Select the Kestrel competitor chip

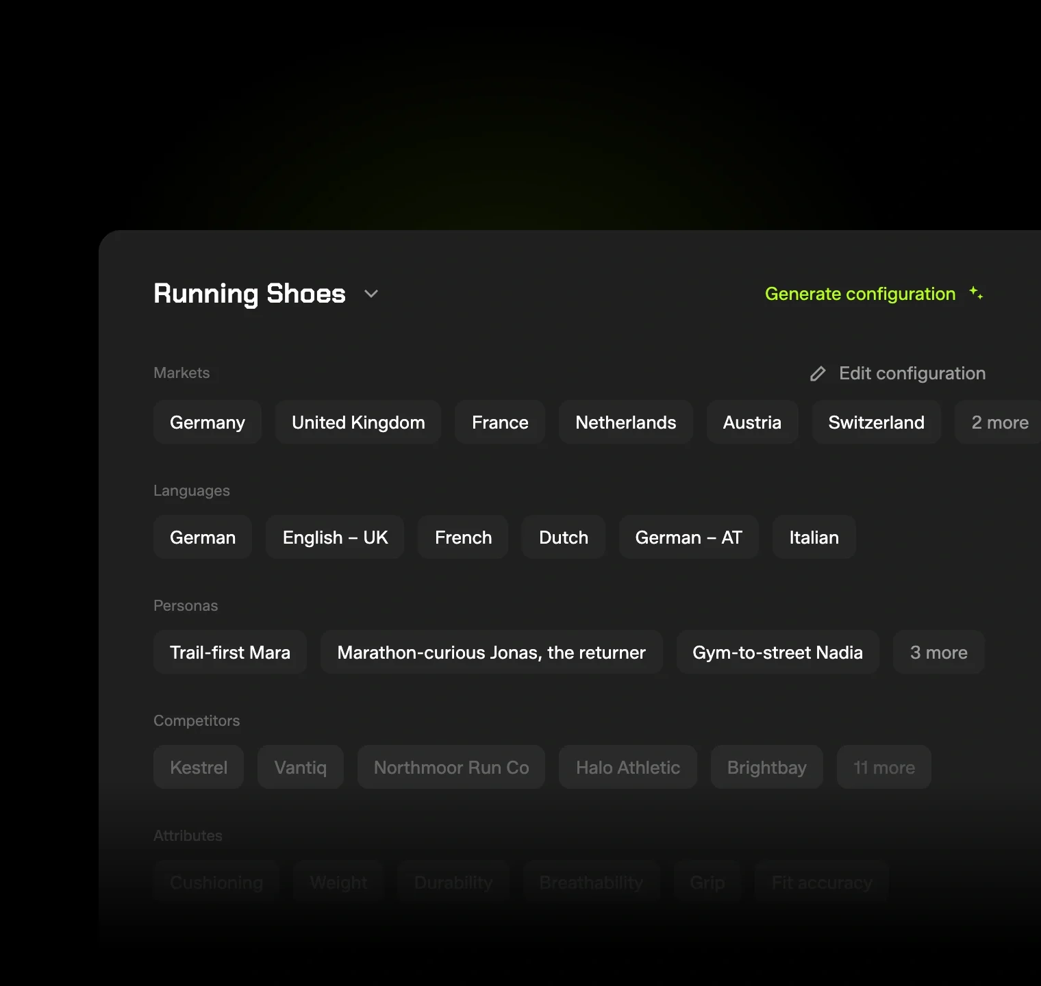[x=199, y=768]
